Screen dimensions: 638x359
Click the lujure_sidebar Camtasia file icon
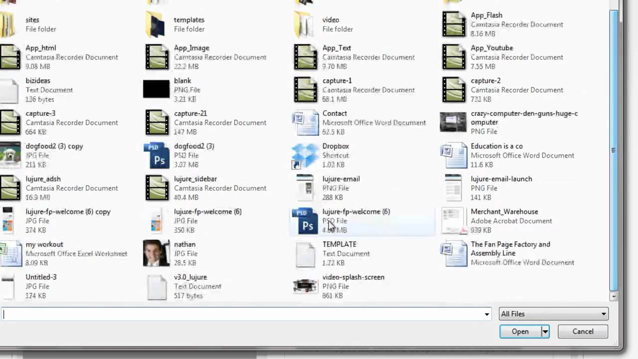[x=157, y=188]
